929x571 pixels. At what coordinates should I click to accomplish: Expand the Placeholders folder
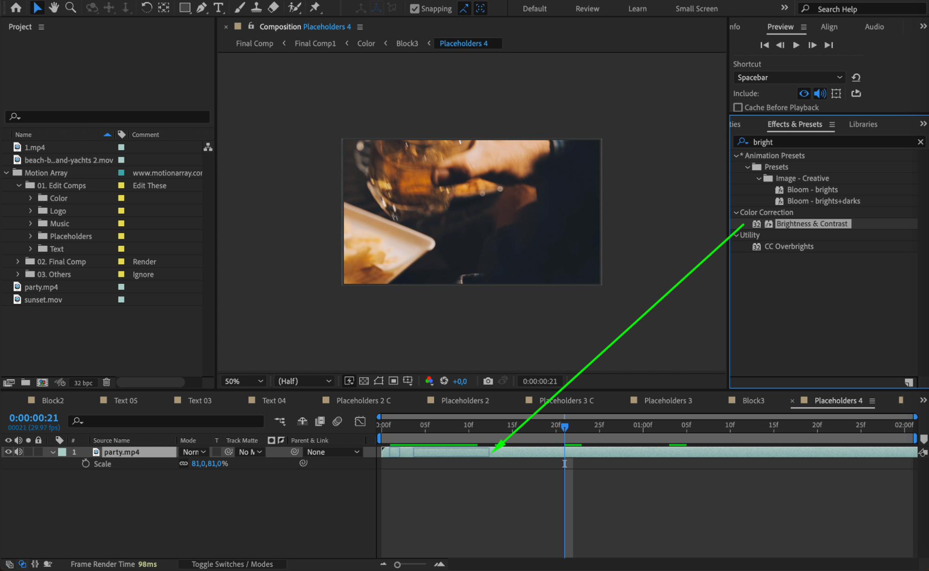click(31, 236)
